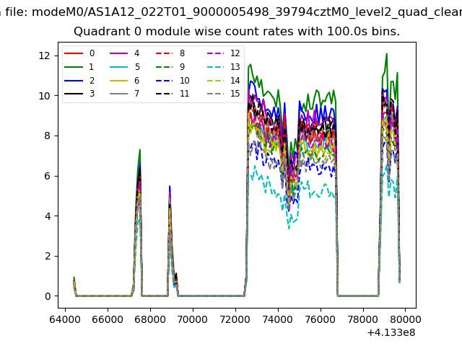Click the plot title about Quadrant 0 count rates

(x=237, y=32)
